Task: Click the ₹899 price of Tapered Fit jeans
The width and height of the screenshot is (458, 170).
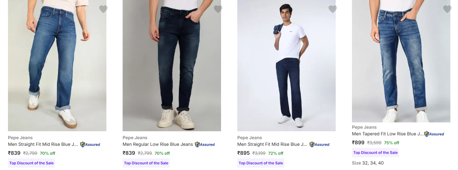Action: pyautogui.click(x=358, y=143)
